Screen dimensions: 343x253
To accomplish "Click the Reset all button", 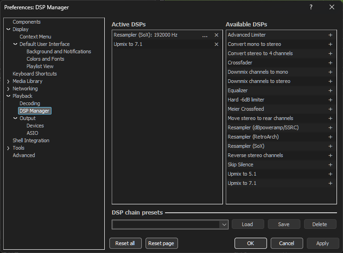I will (125, 243).
